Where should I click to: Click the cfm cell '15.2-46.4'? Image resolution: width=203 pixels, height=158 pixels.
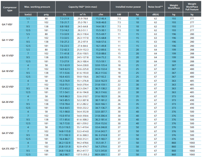tap(101, 19)
